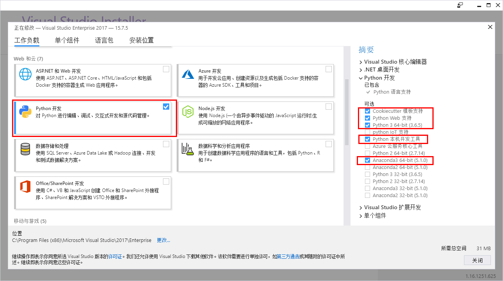Click the Node.js development hexagon icon

tap(188, 112)
